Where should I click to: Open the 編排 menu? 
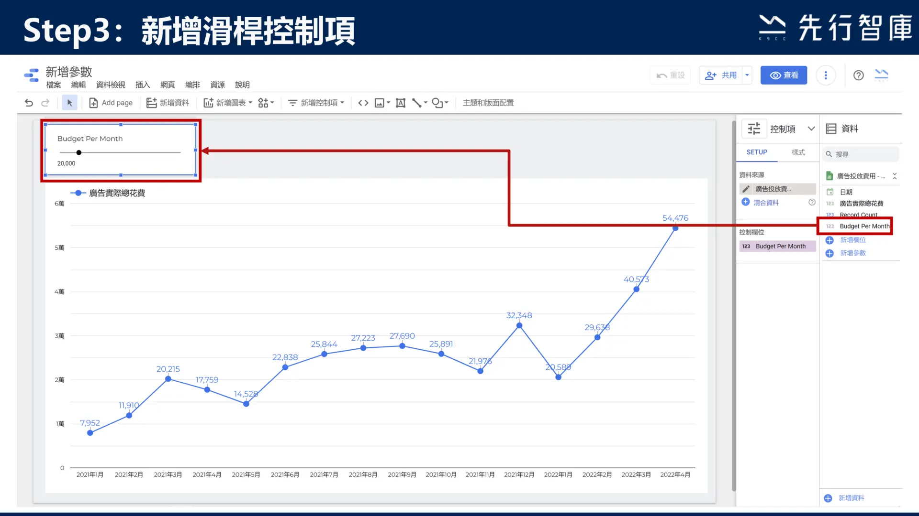click(x=192, y=85)
